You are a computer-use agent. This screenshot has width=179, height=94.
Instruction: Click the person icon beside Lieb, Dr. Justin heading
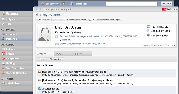point(37,14)
